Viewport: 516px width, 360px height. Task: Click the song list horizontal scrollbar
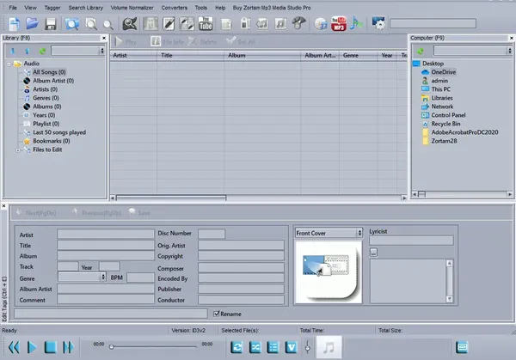[171, 198]
